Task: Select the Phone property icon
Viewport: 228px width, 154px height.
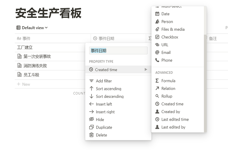Action: tap(157, 60)
